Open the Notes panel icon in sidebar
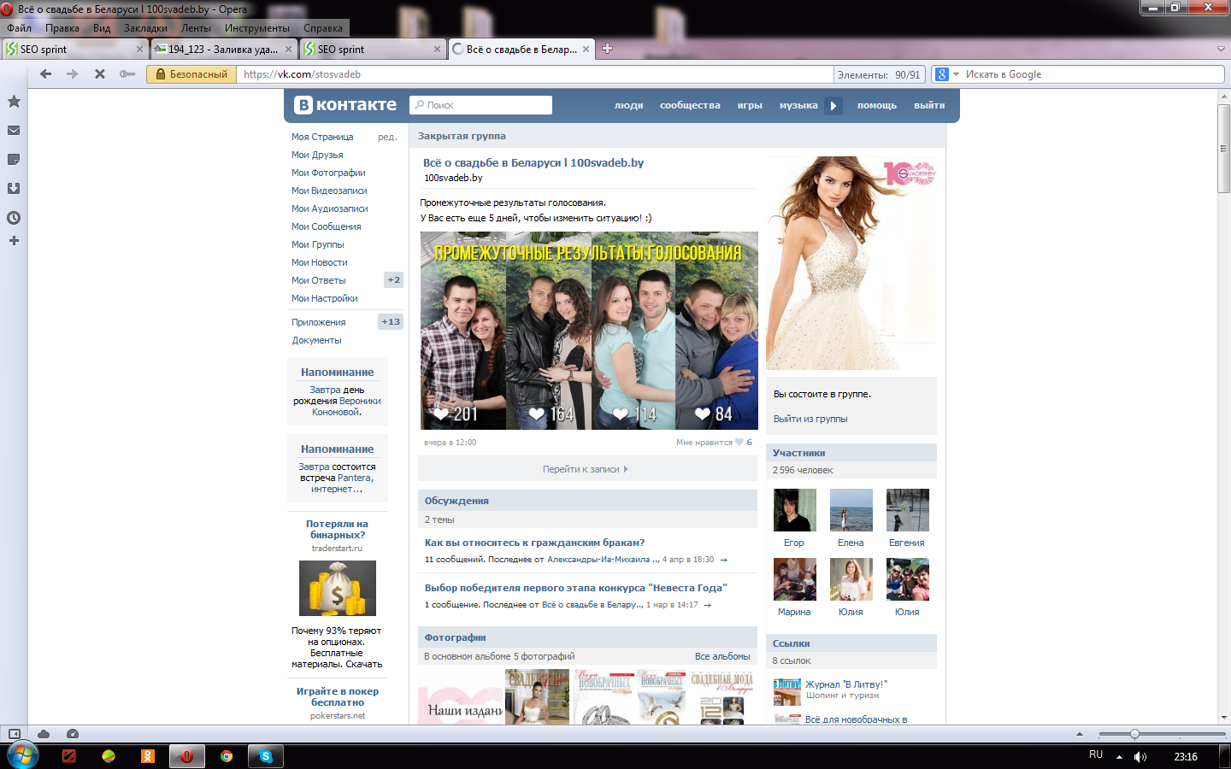Screen dimensions: 1231x769 tap(14, 160)
